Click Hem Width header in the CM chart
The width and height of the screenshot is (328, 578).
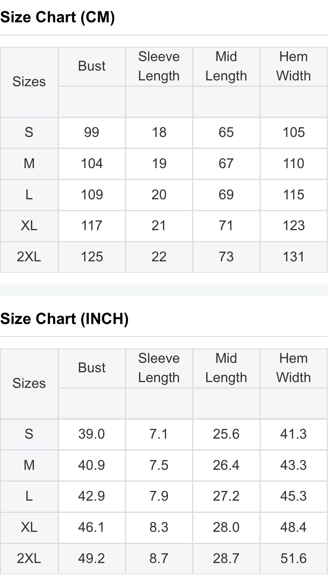click(x=293, y=66)
